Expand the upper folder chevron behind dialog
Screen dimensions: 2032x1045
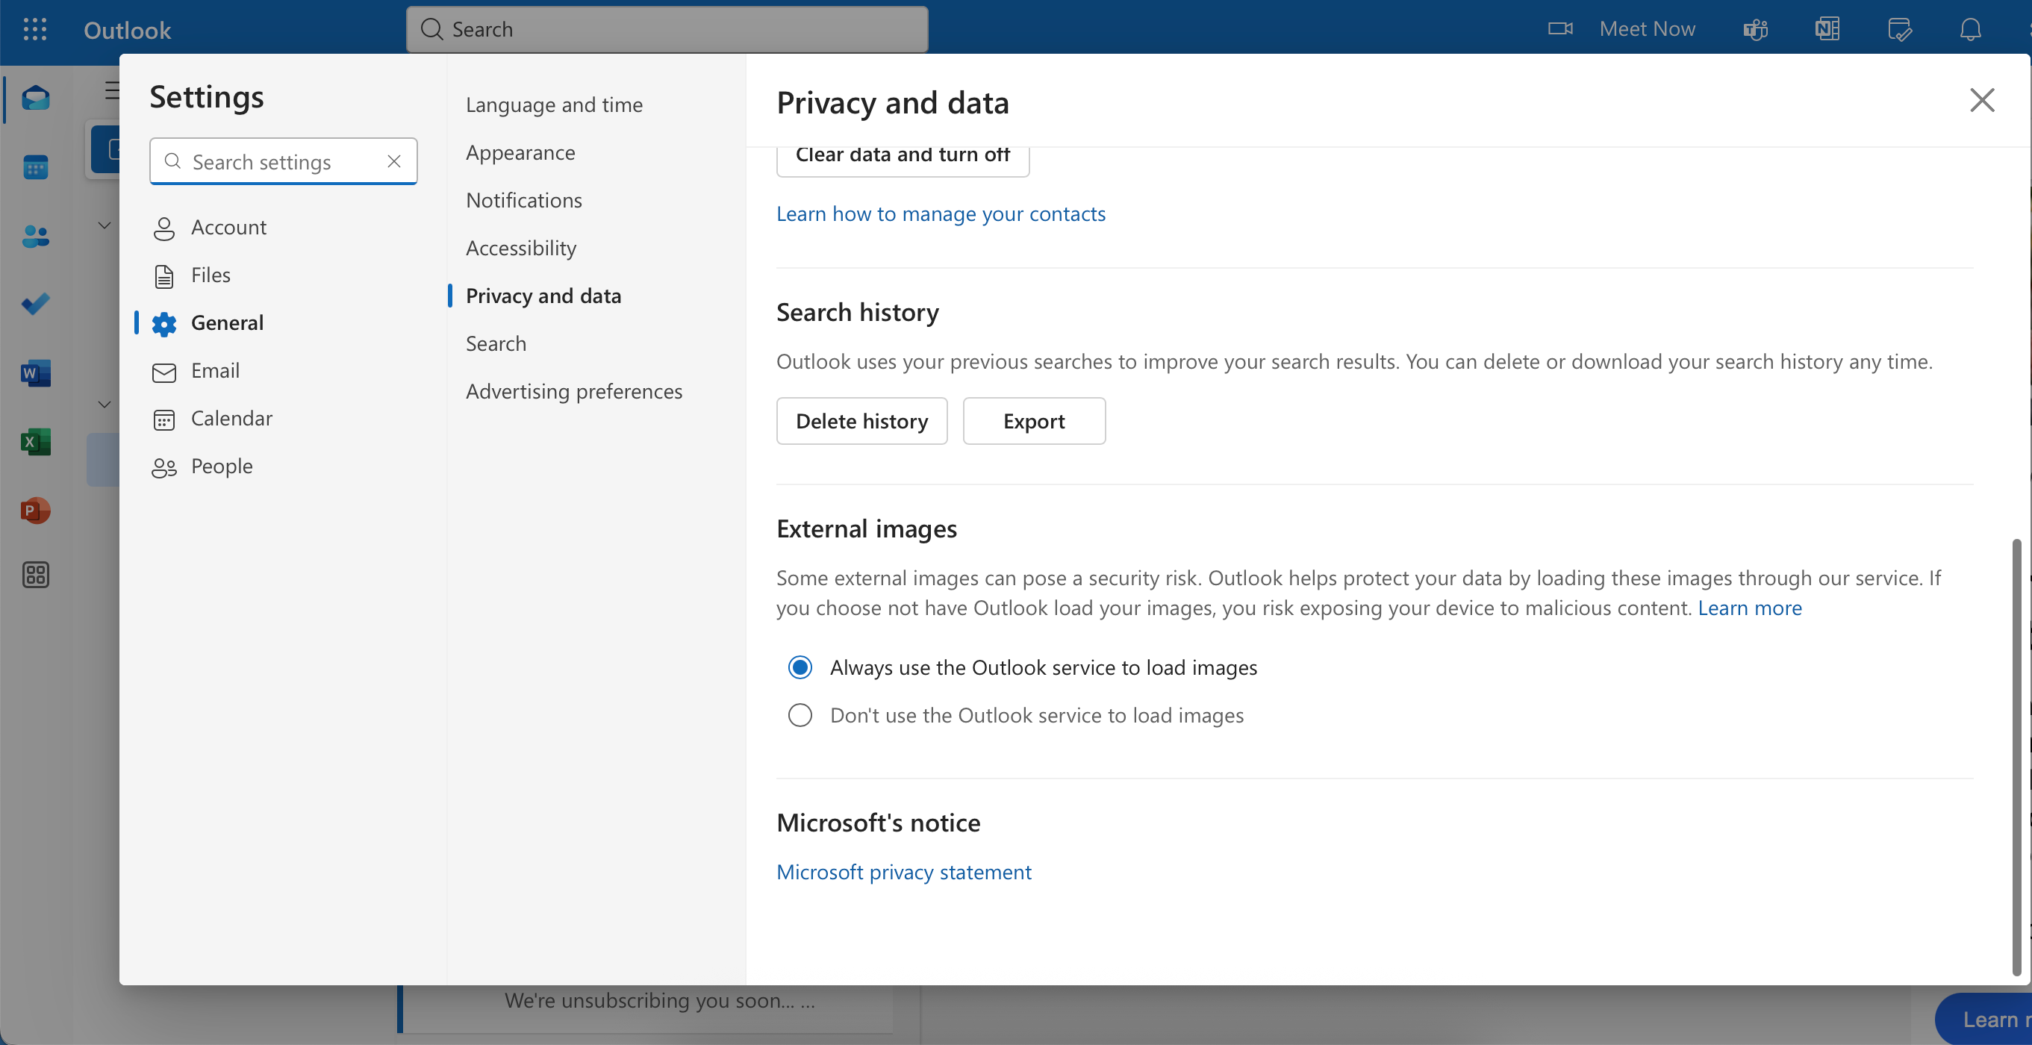pos(104,225)
